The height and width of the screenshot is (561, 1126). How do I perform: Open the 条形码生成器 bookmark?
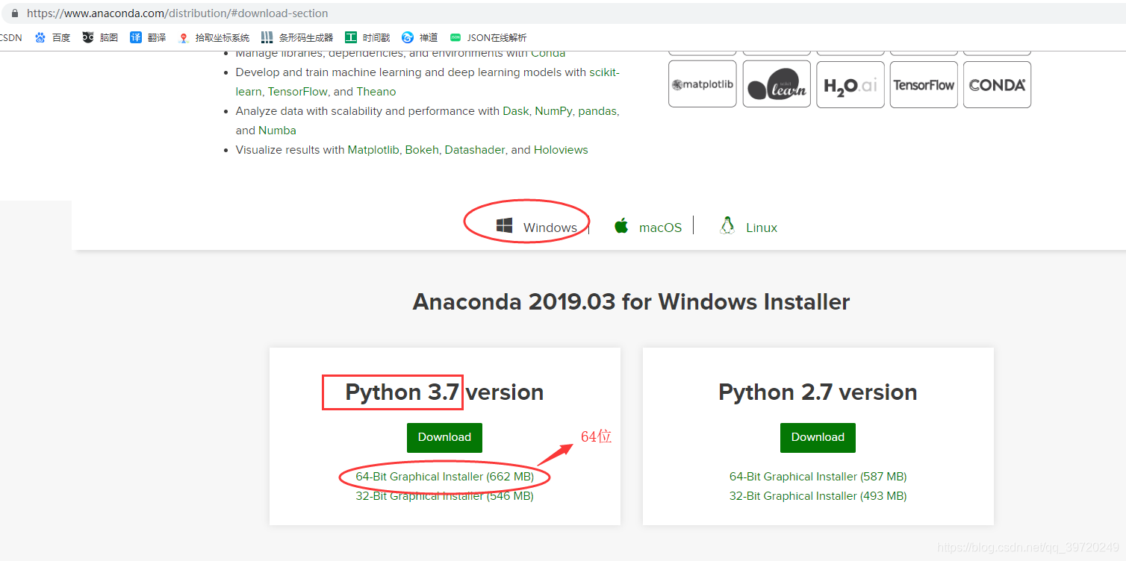point(297,37)
